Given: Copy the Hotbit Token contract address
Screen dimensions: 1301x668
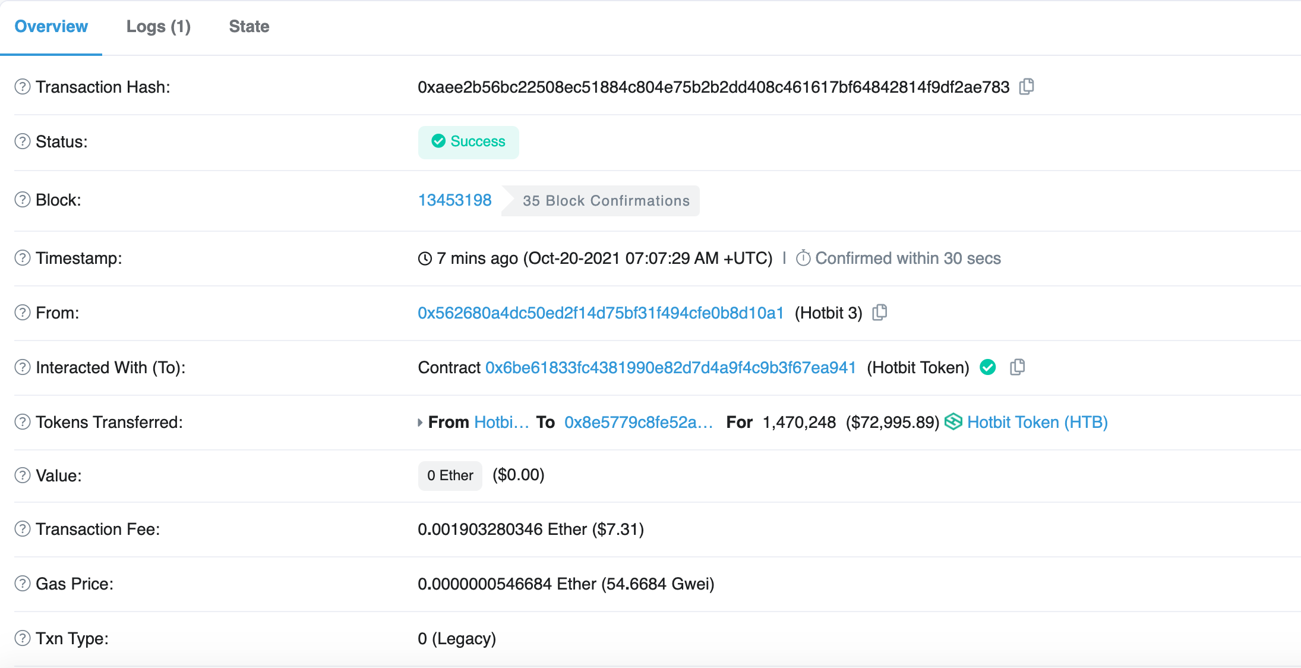Looking at the screenshot, I should [1018, 367].
